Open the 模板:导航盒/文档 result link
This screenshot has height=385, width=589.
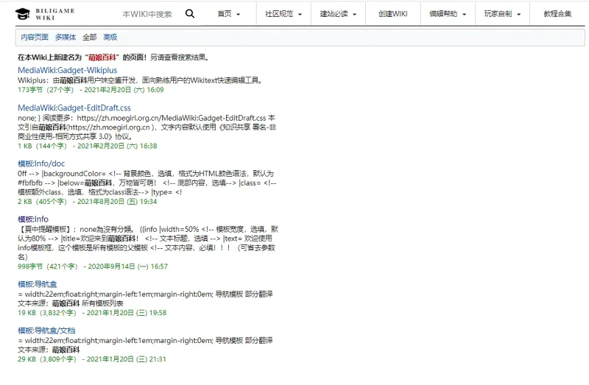pos(46,331)
